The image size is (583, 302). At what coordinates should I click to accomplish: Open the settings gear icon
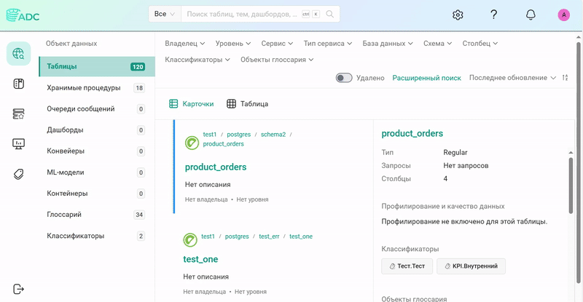458,15
